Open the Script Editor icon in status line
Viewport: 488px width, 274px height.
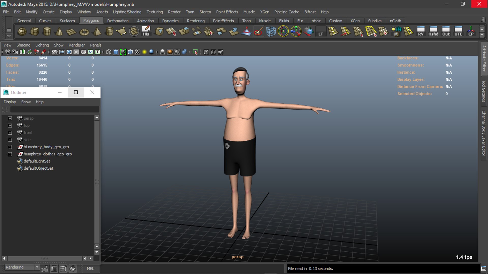click(484, 268)
